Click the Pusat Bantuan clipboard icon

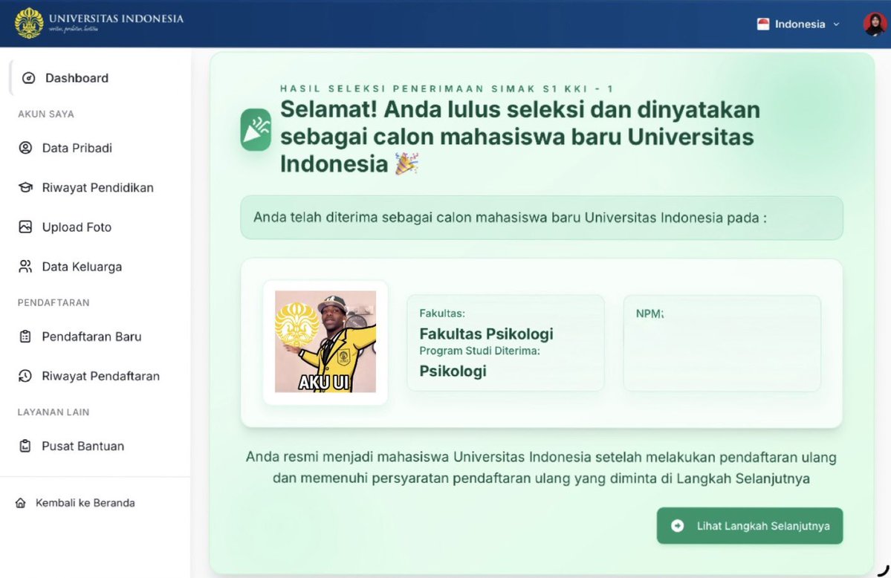click(25, 446)
